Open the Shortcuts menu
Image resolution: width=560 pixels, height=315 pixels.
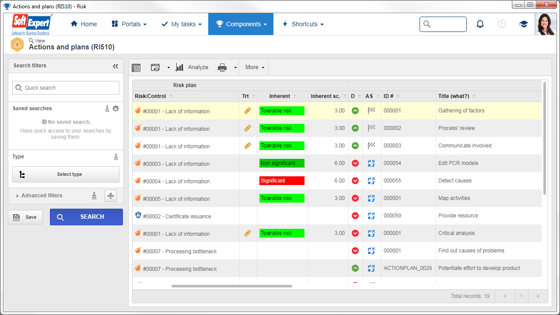[x=303, y=24]
